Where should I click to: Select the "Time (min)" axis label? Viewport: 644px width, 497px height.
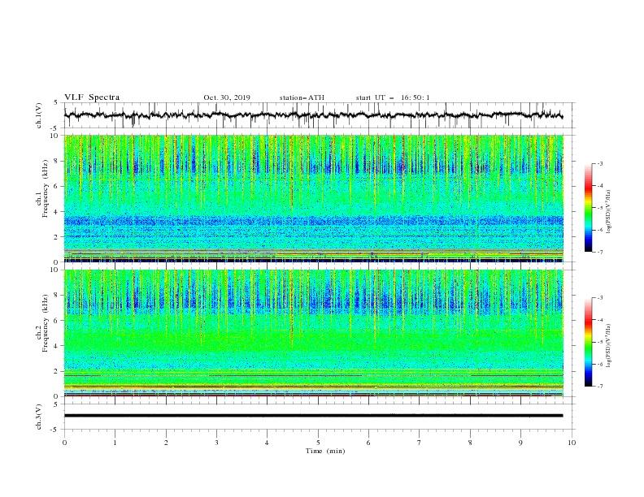[x=325, y=451]
